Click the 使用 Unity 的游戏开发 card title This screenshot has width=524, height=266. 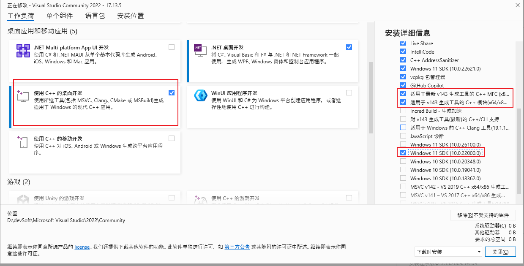coord(59,198)
